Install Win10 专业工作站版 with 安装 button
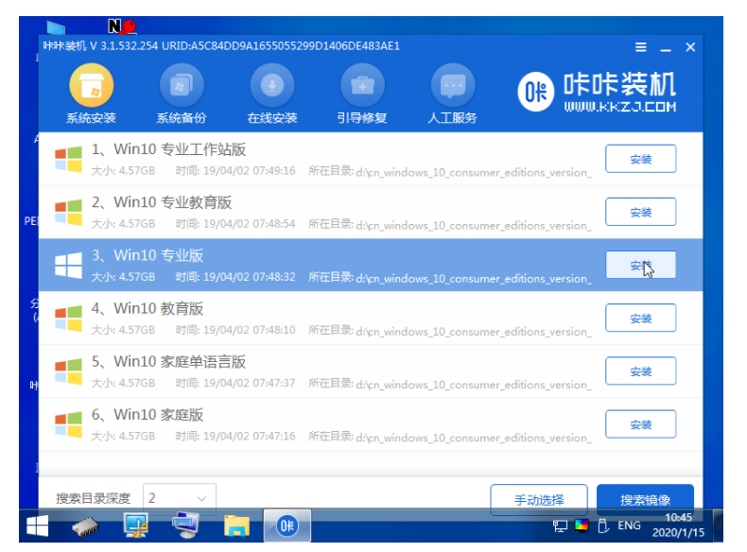The width and height of the screenshot is (747, 552). click(x=640, y=159)
